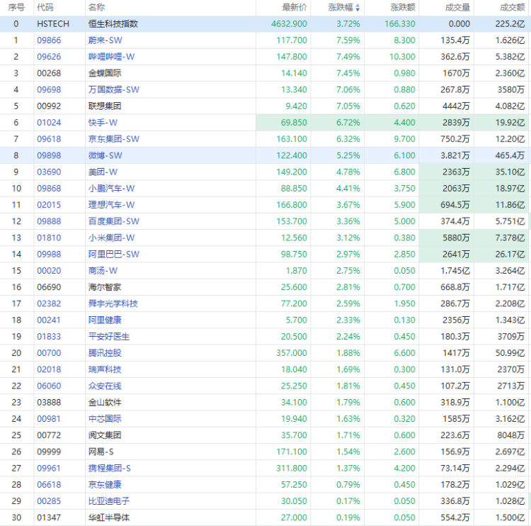Viewport: 531px width, 526px height.
Task: Click turnover 26.17亿 of 阿里巴巴-SW
Action: [510, 254]
